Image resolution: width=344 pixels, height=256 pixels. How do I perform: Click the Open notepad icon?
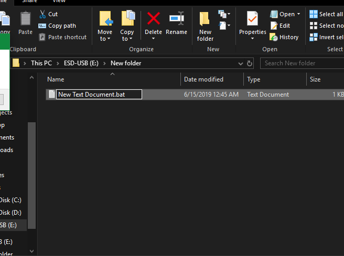(274, 14)
